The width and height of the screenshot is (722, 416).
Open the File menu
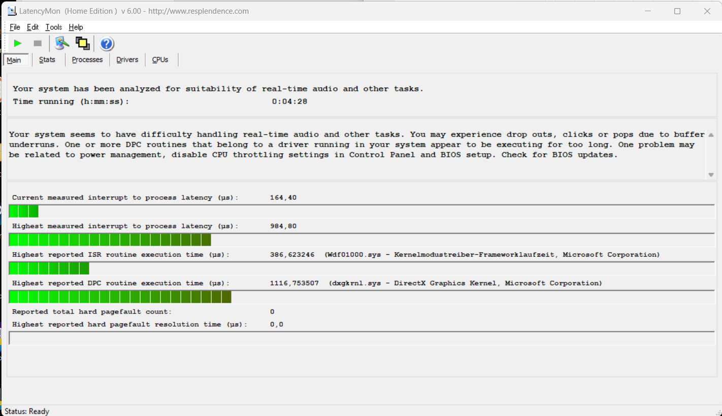[15, 27]
